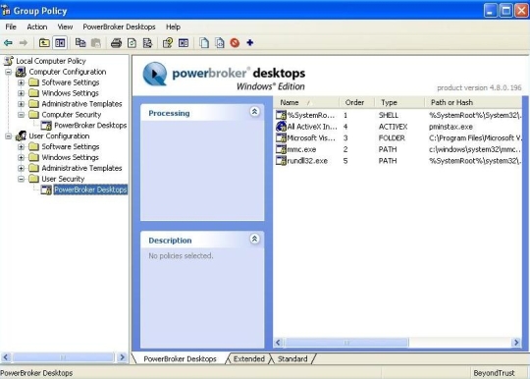Screen dimensions: 530x379
Task: Collapse the User Security node
Action: [21, 179]
